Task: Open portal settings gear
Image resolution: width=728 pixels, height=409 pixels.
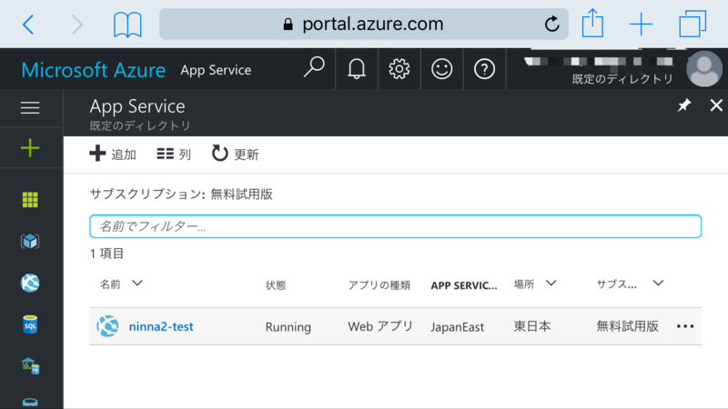Action: coord(399,69)
